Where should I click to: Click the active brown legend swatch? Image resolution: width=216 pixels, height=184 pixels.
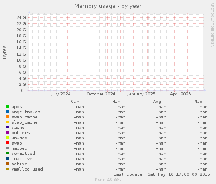7,164
